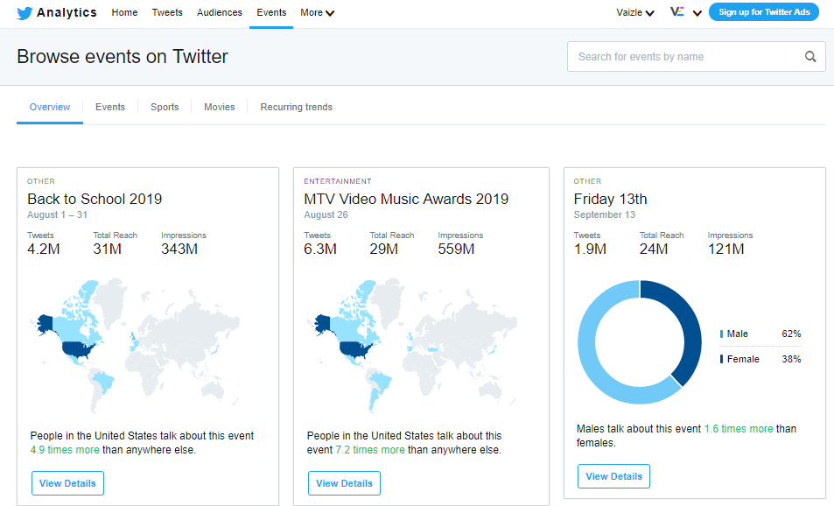Image resolution: width=834 pixels, height=506 pixels.
Task: Open the MTV Video Music Awards 2019 title
Action: coord(406,199)
